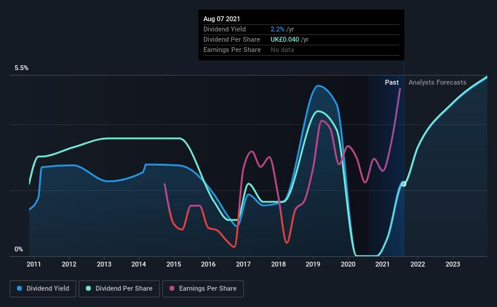Click the 2015 x-axis label

click(x=174, y=264)
